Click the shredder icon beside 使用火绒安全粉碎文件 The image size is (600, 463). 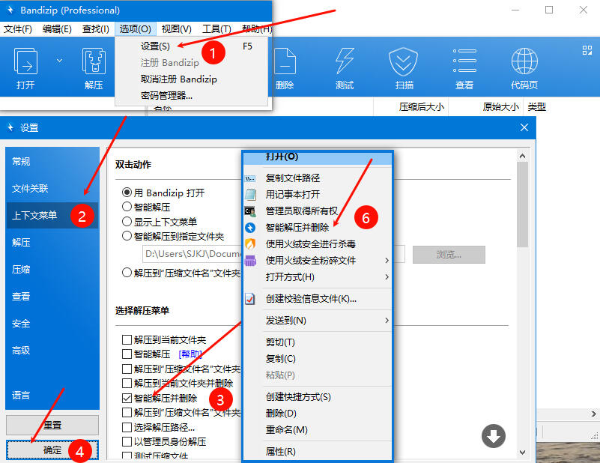pyautogui.click(x=250, y=261)
